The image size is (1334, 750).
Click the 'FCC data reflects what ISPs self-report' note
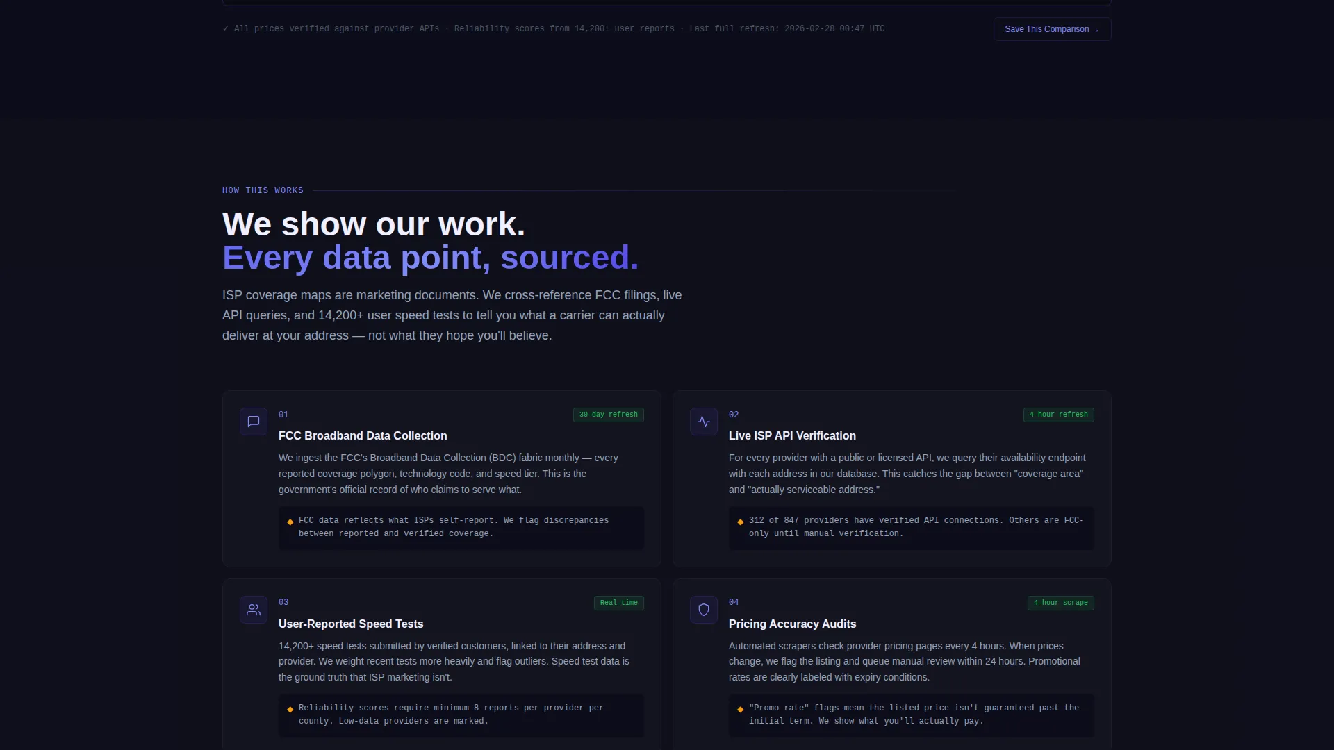[x=461, y=527]
